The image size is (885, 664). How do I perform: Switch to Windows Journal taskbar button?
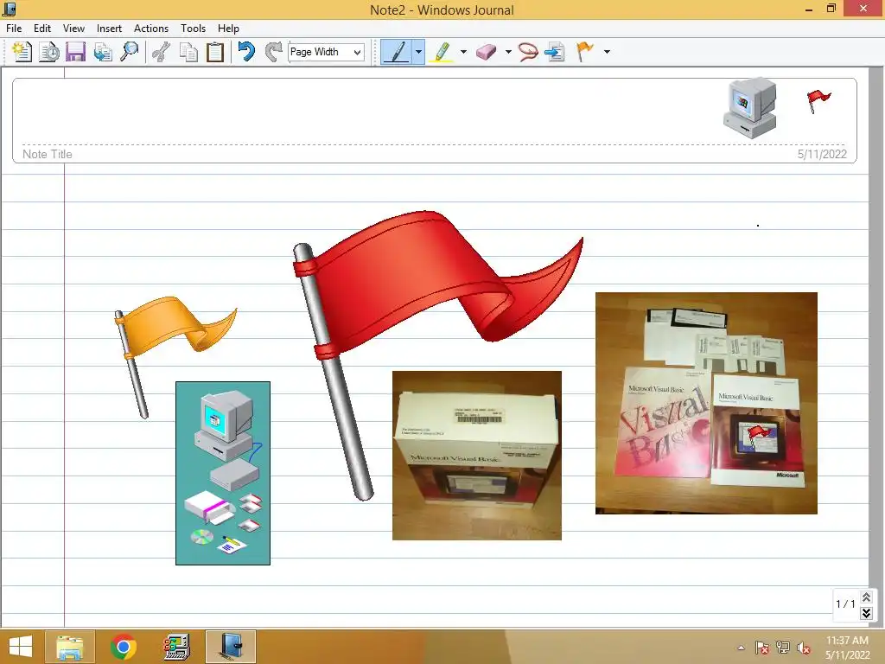(x=230, y=647)
